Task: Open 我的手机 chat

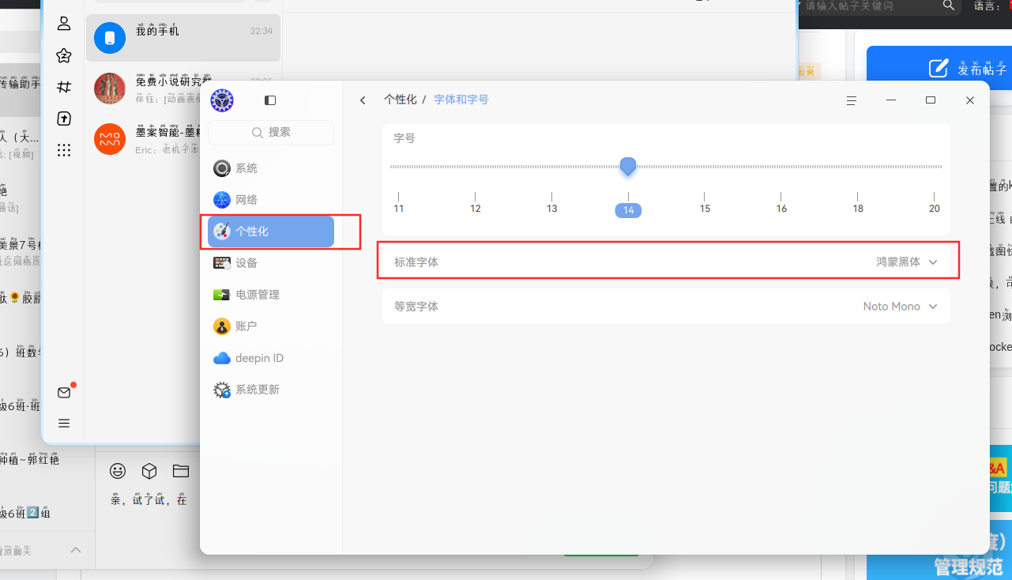Action: tap(183, 38)
